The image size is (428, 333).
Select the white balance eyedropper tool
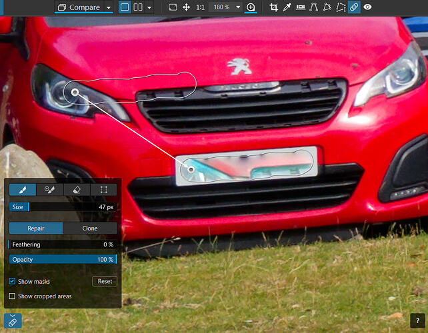(287, 7)
